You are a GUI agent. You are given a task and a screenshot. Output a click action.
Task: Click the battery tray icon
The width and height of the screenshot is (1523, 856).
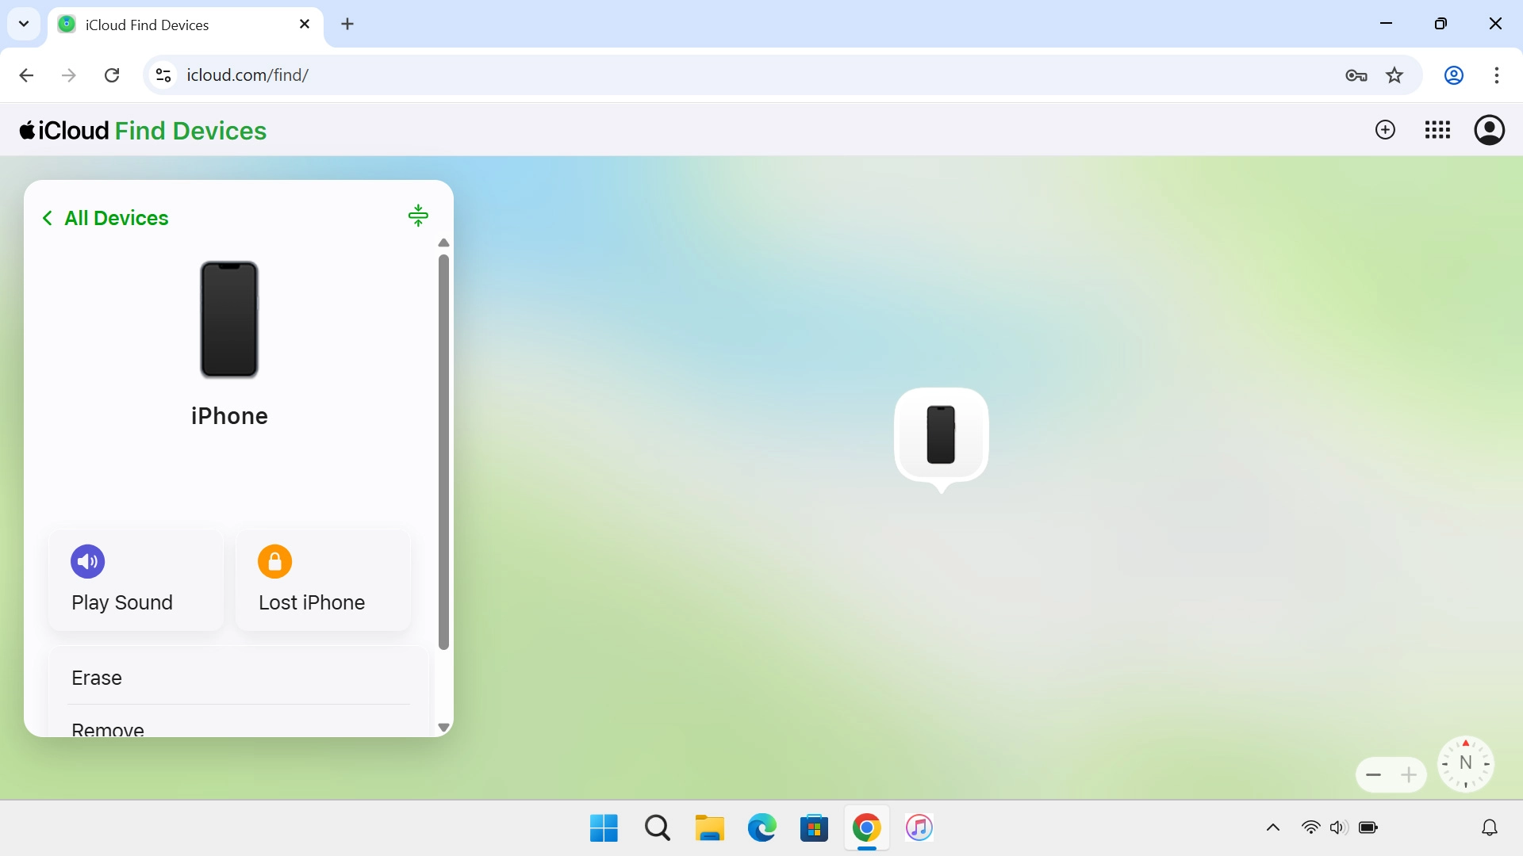(x=1368, y=827)
